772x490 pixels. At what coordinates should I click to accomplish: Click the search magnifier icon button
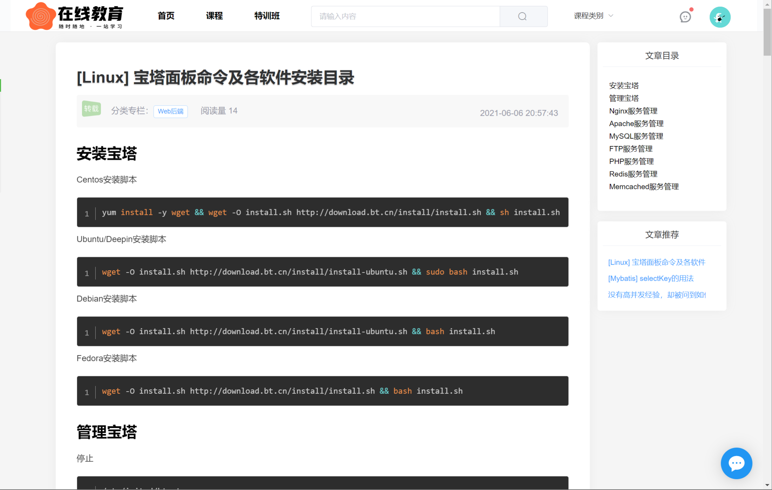point(523,16)
